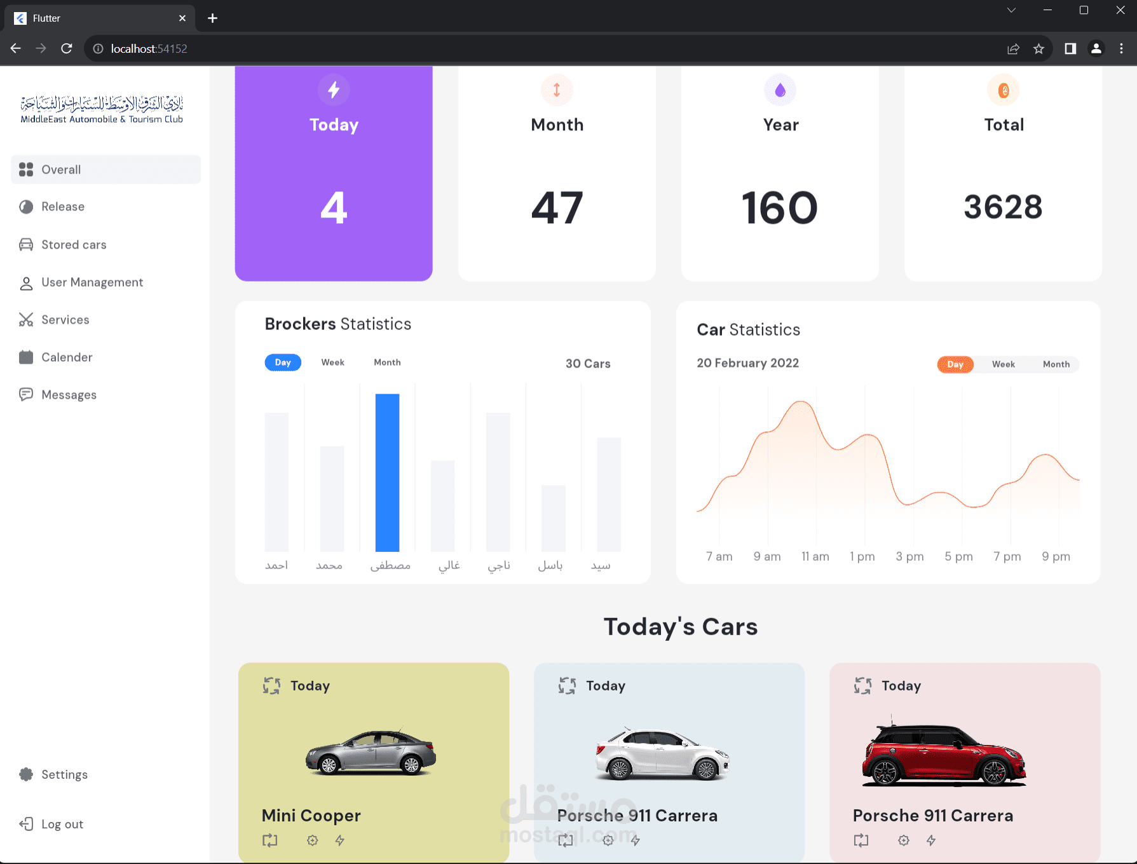Open the browser tab search dropdown arrow
Viewport: 1137px width, 864px height.
[1011, 10]
